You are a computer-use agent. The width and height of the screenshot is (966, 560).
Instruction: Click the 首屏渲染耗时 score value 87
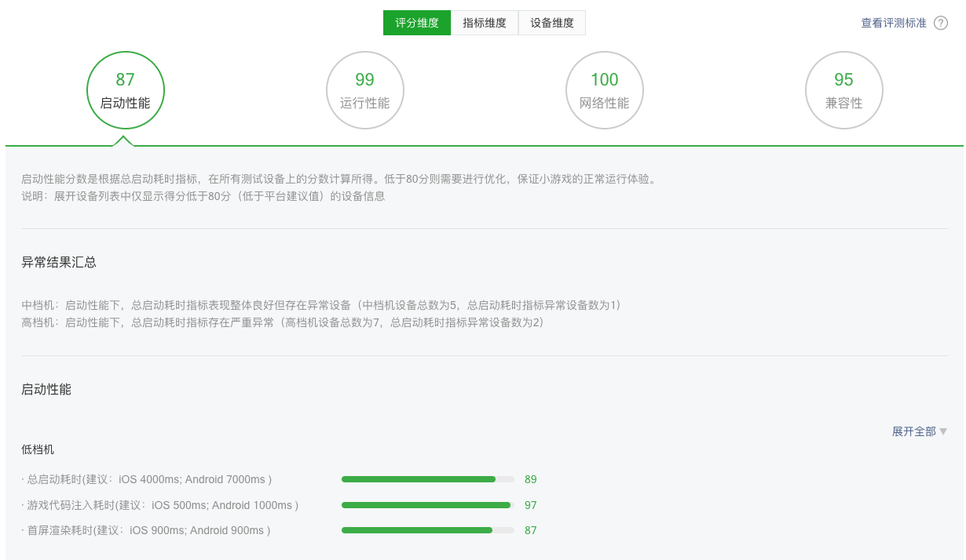pos(531,530)
